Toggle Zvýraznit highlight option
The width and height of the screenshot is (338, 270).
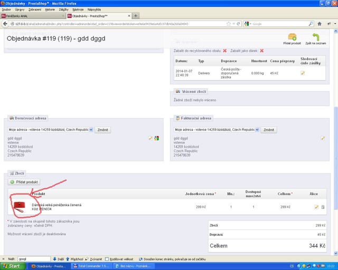click(x=93, y=259)
